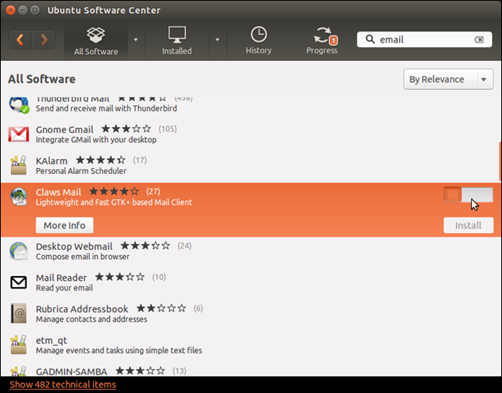The image size is (502, 393).
Task: Click More Info for Claws Mail
Action: tap(65, 225)
